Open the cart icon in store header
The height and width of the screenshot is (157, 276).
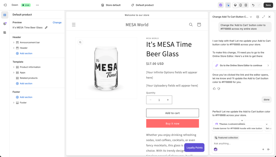[199, 25]
